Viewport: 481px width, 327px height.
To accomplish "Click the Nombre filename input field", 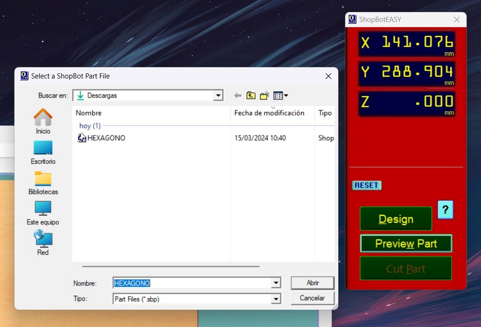I will 192,283.
